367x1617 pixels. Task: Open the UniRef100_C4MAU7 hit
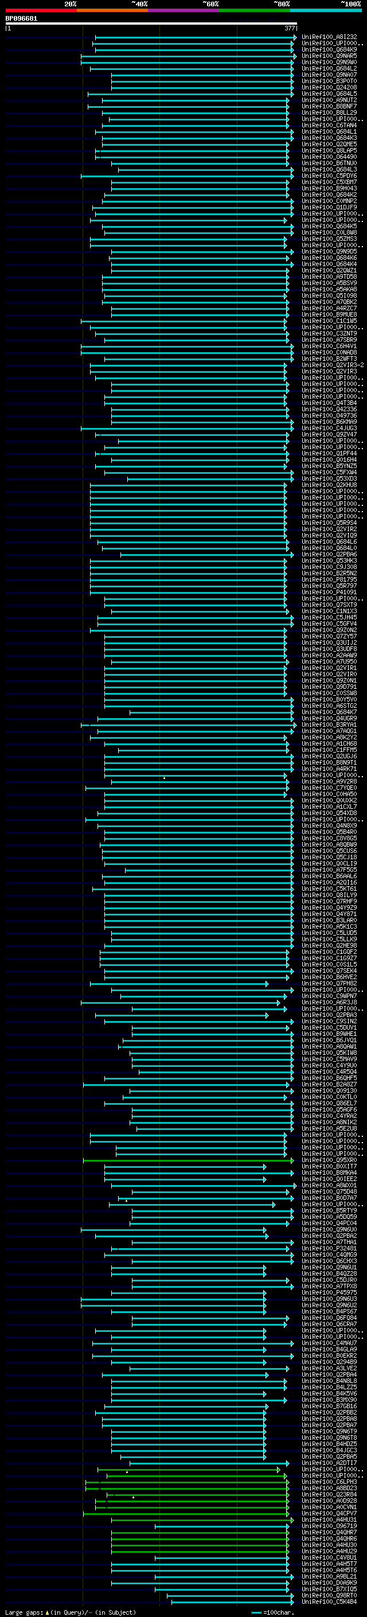[329, 1343]
